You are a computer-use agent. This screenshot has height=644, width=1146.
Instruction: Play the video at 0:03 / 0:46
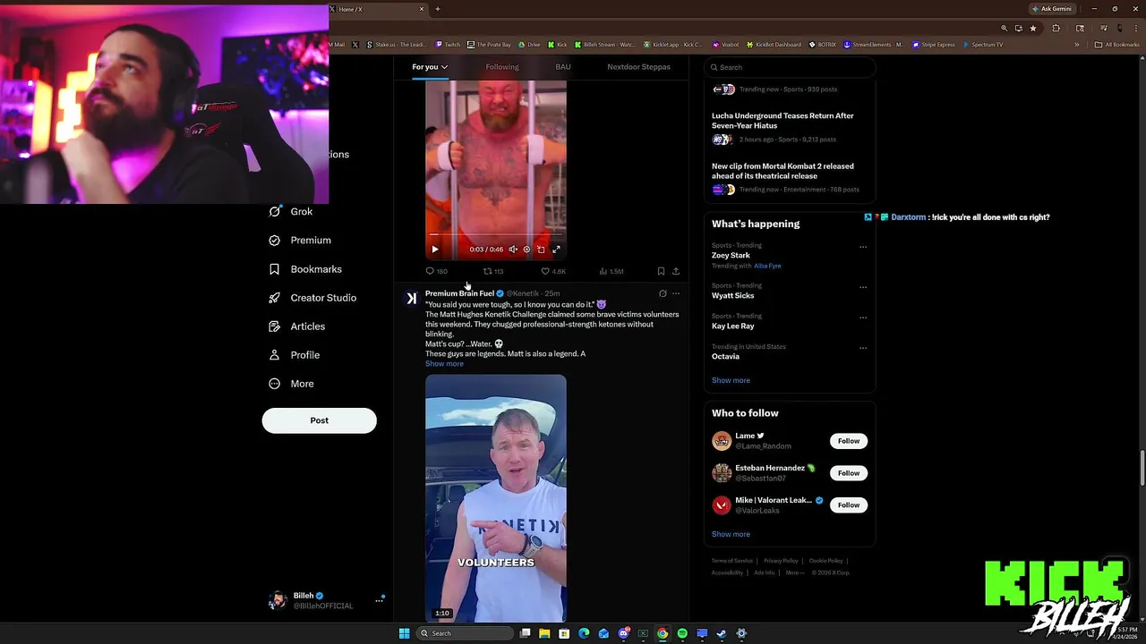coord(435,250)
